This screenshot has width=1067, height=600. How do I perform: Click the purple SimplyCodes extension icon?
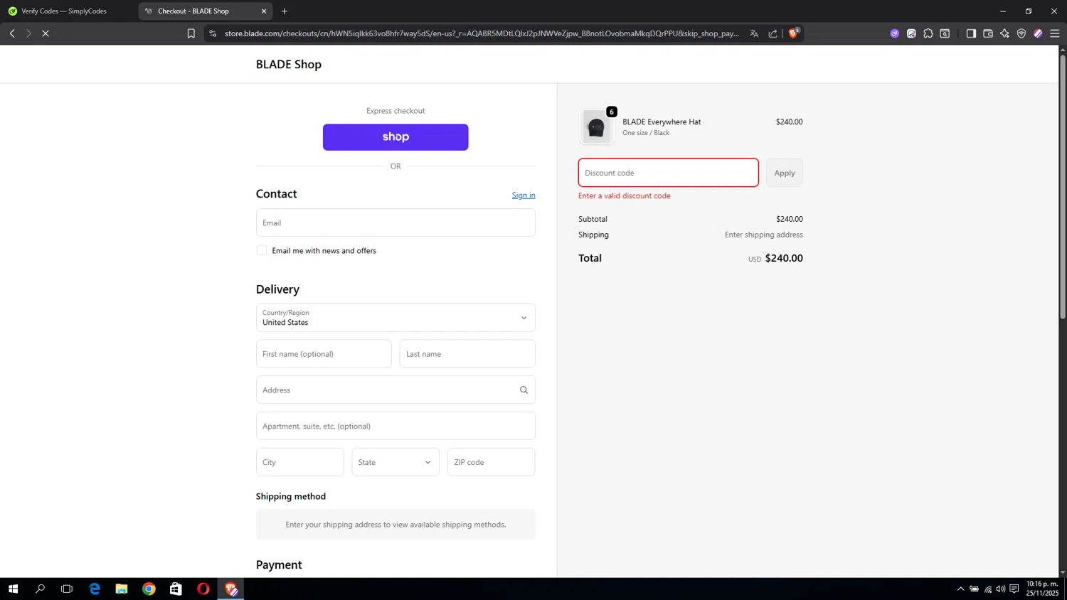tap(895, 33)
